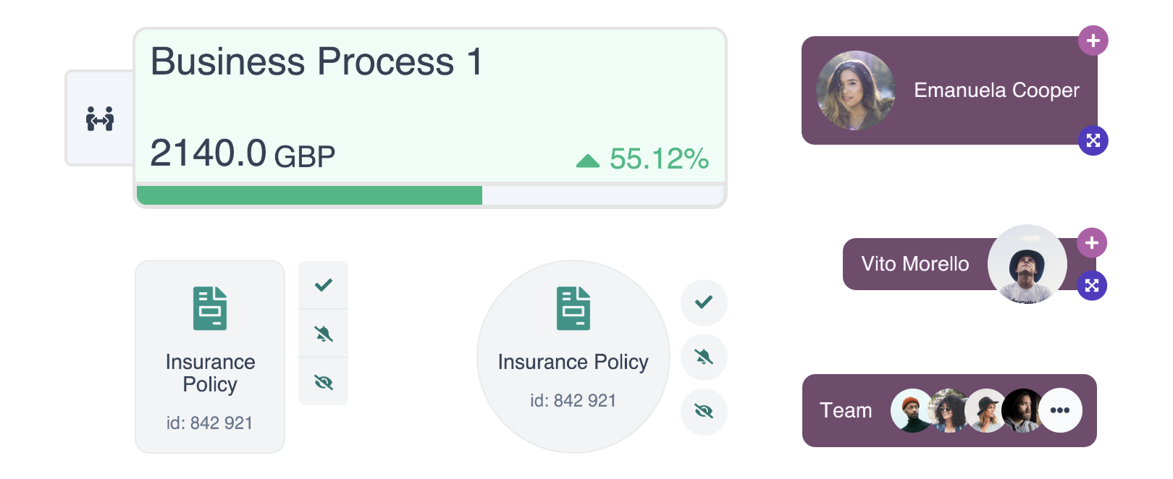1173x479 pixels.
Task: Select the Business Process 1 title
Action: [x=316, y=62]
